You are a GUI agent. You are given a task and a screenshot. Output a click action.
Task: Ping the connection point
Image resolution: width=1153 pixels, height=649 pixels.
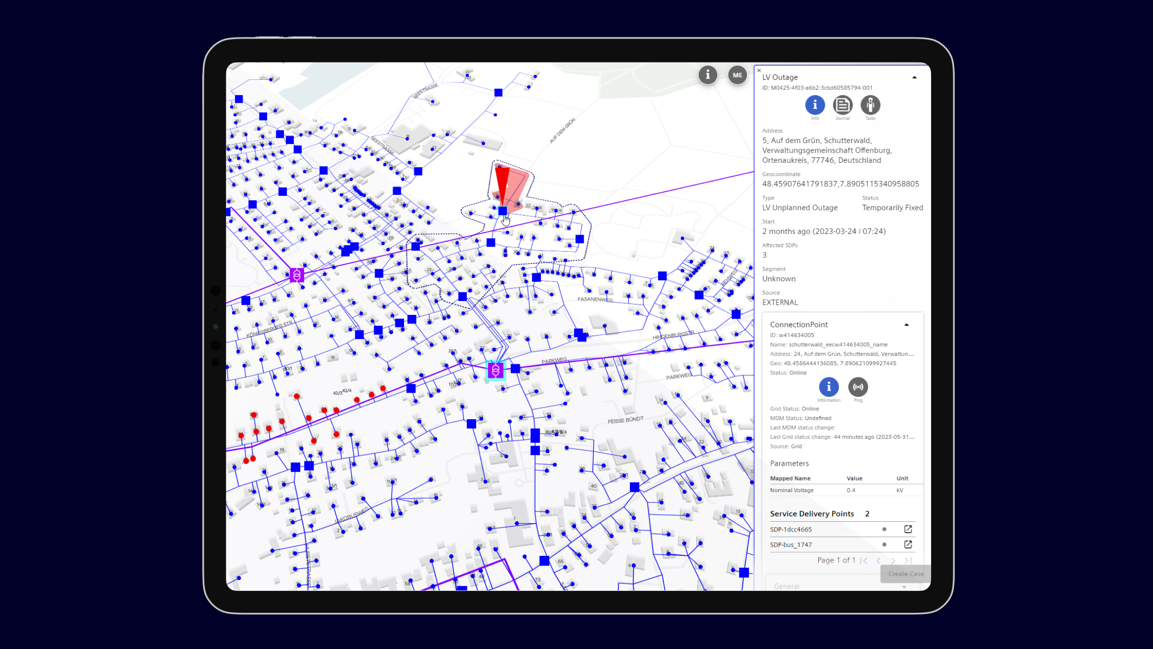pos(858,386)
